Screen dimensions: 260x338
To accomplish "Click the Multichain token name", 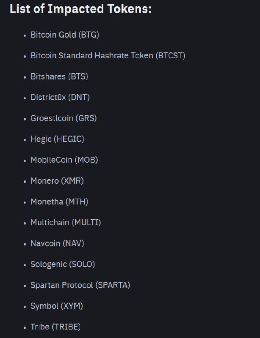I will (x=50, y=223).
